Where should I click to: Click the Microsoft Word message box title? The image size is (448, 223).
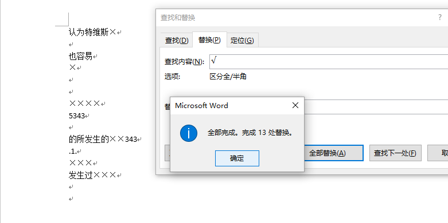201,106
